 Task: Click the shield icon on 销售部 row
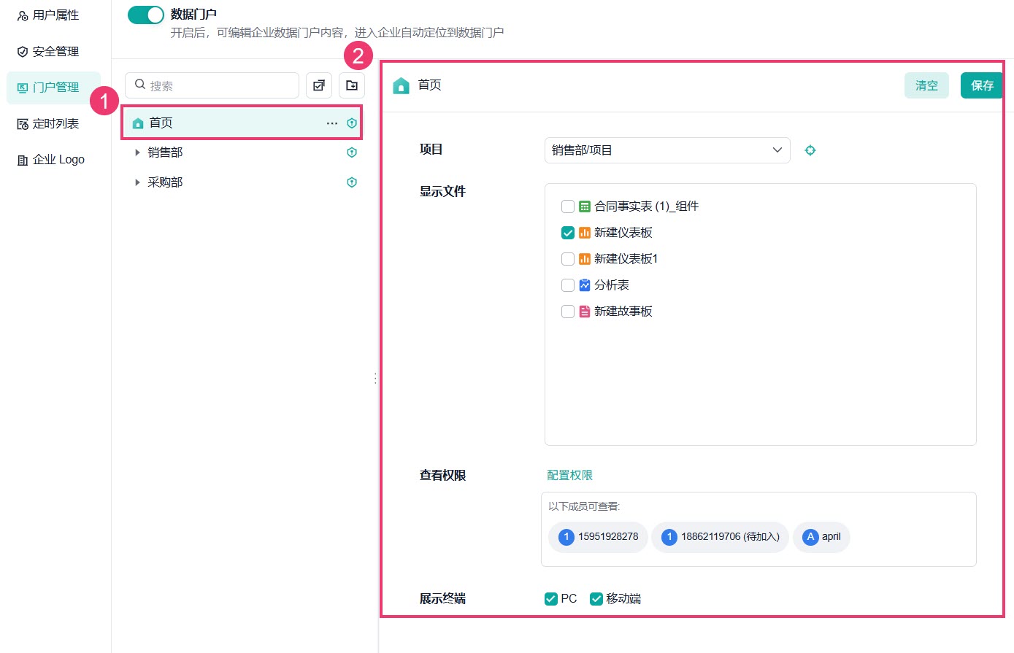[352, 152]
